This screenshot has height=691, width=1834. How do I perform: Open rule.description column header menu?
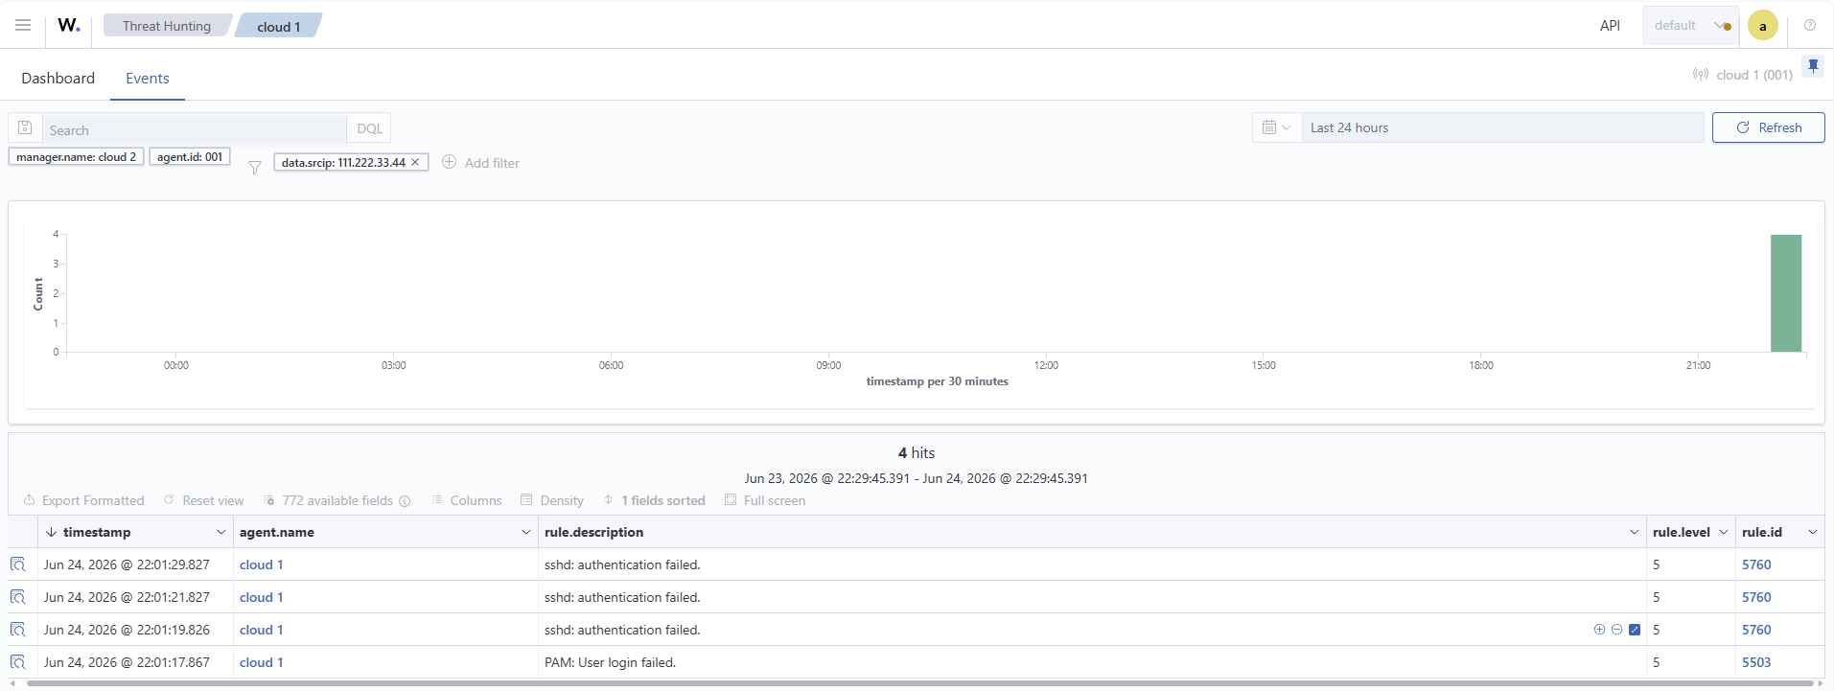[x=1635, y=532]
